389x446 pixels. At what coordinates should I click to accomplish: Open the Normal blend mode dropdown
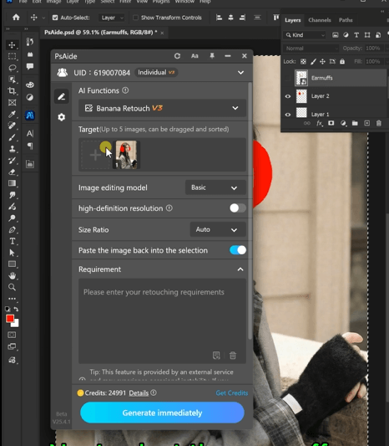(x=311, y=49)
